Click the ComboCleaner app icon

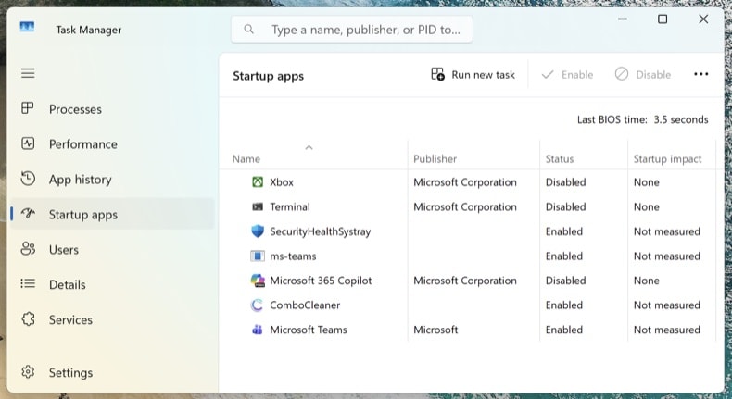(258, 305)
